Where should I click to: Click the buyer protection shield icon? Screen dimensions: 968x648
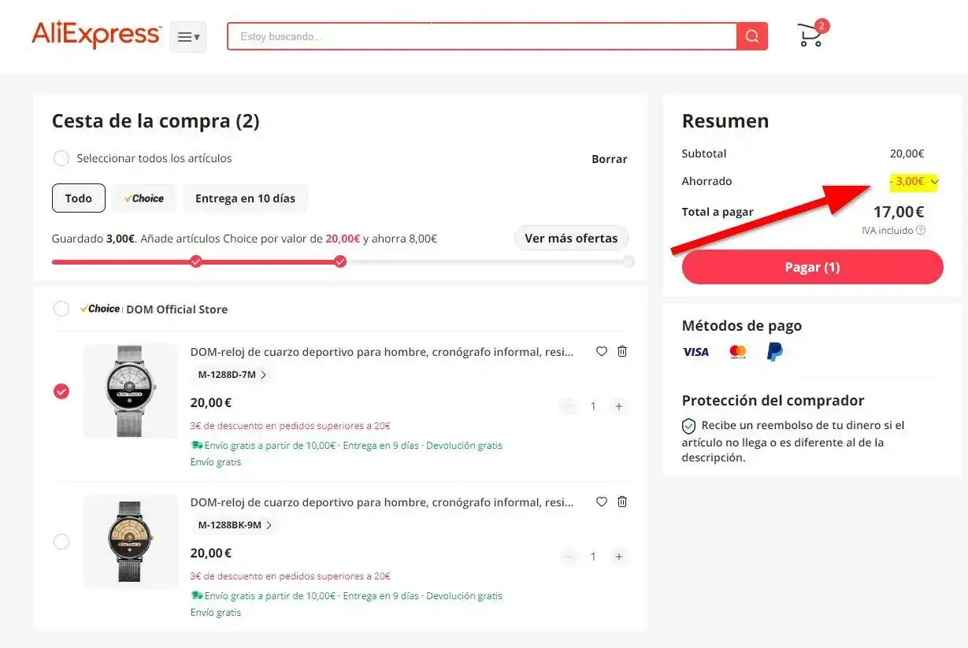tap(688, 426)
